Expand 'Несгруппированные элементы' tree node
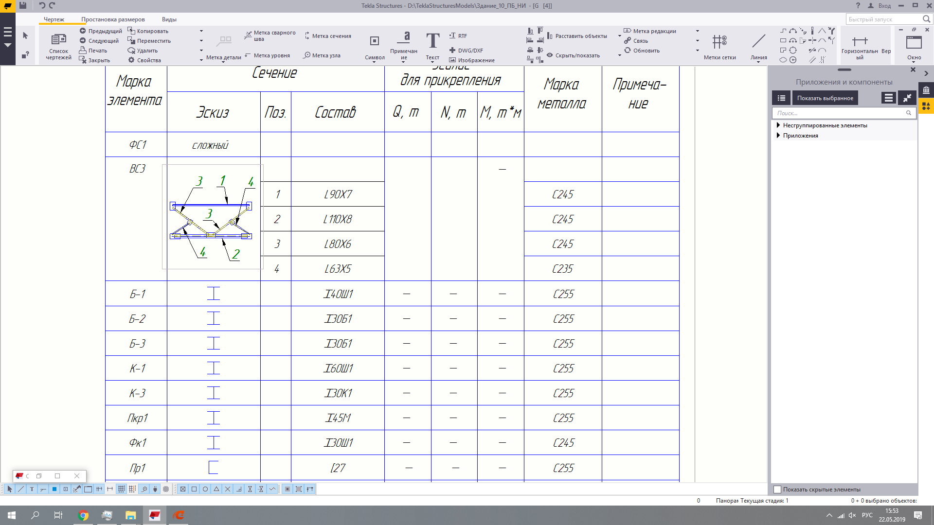934x525 pixels. 778,125
